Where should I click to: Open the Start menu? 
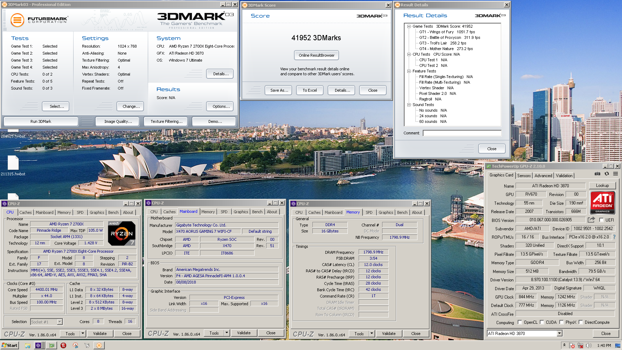[9, 345]
